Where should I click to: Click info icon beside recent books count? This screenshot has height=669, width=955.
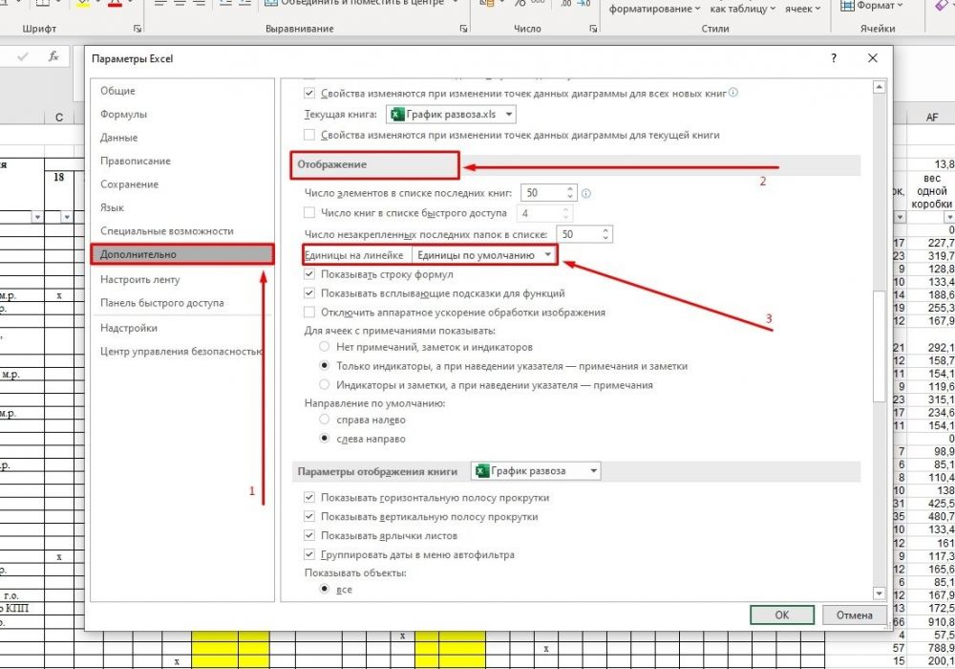(586, 193)
